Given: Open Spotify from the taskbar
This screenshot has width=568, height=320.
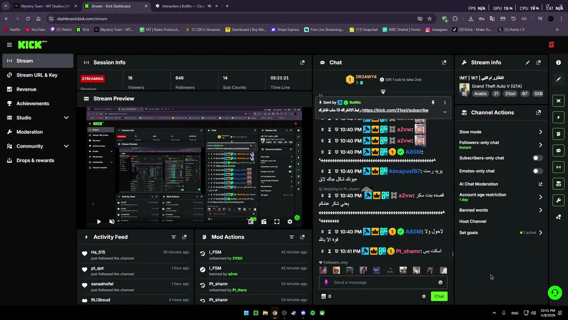Looking at the screenshot, I should click(x=312, y=313).
